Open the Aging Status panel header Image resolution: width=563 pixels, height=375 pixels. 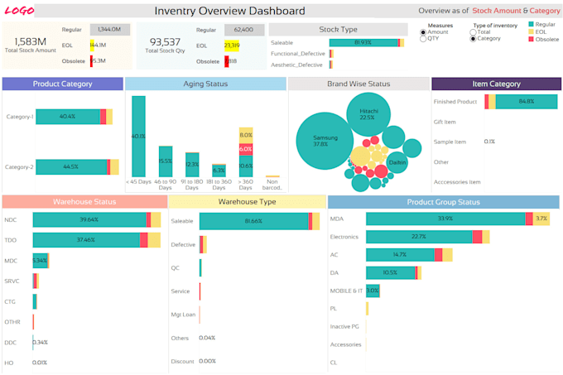coord(205,84)
